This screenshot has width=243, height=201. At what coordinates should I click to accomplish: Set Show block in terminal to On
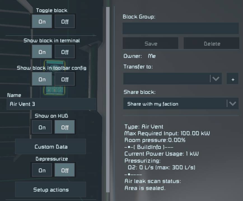(42, 52)
